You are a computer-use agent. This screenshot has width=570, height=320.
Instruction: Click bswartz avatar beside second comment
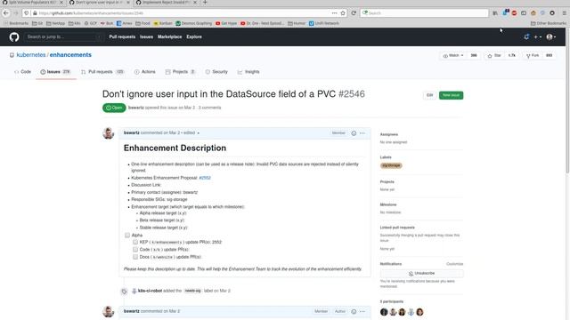[x=109, y=312]
